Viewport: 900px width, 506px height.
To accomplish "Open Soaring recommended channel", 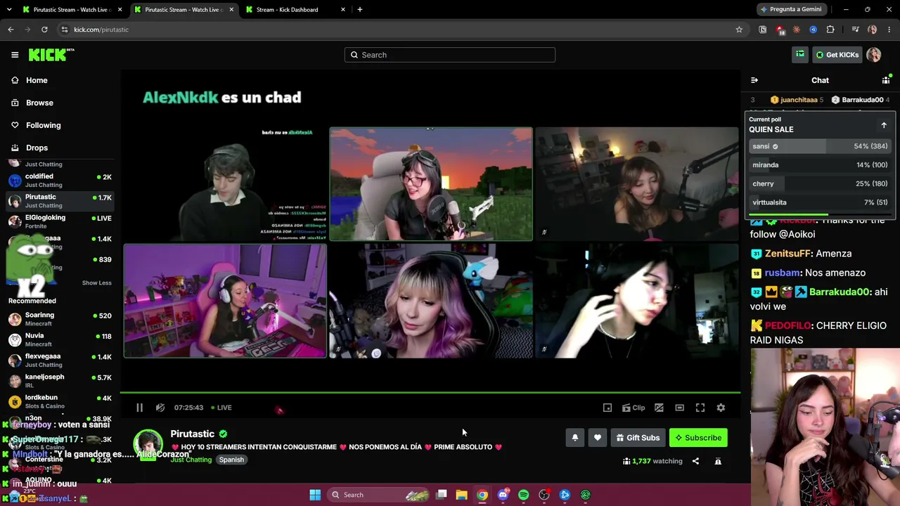I will click(60, 319).
